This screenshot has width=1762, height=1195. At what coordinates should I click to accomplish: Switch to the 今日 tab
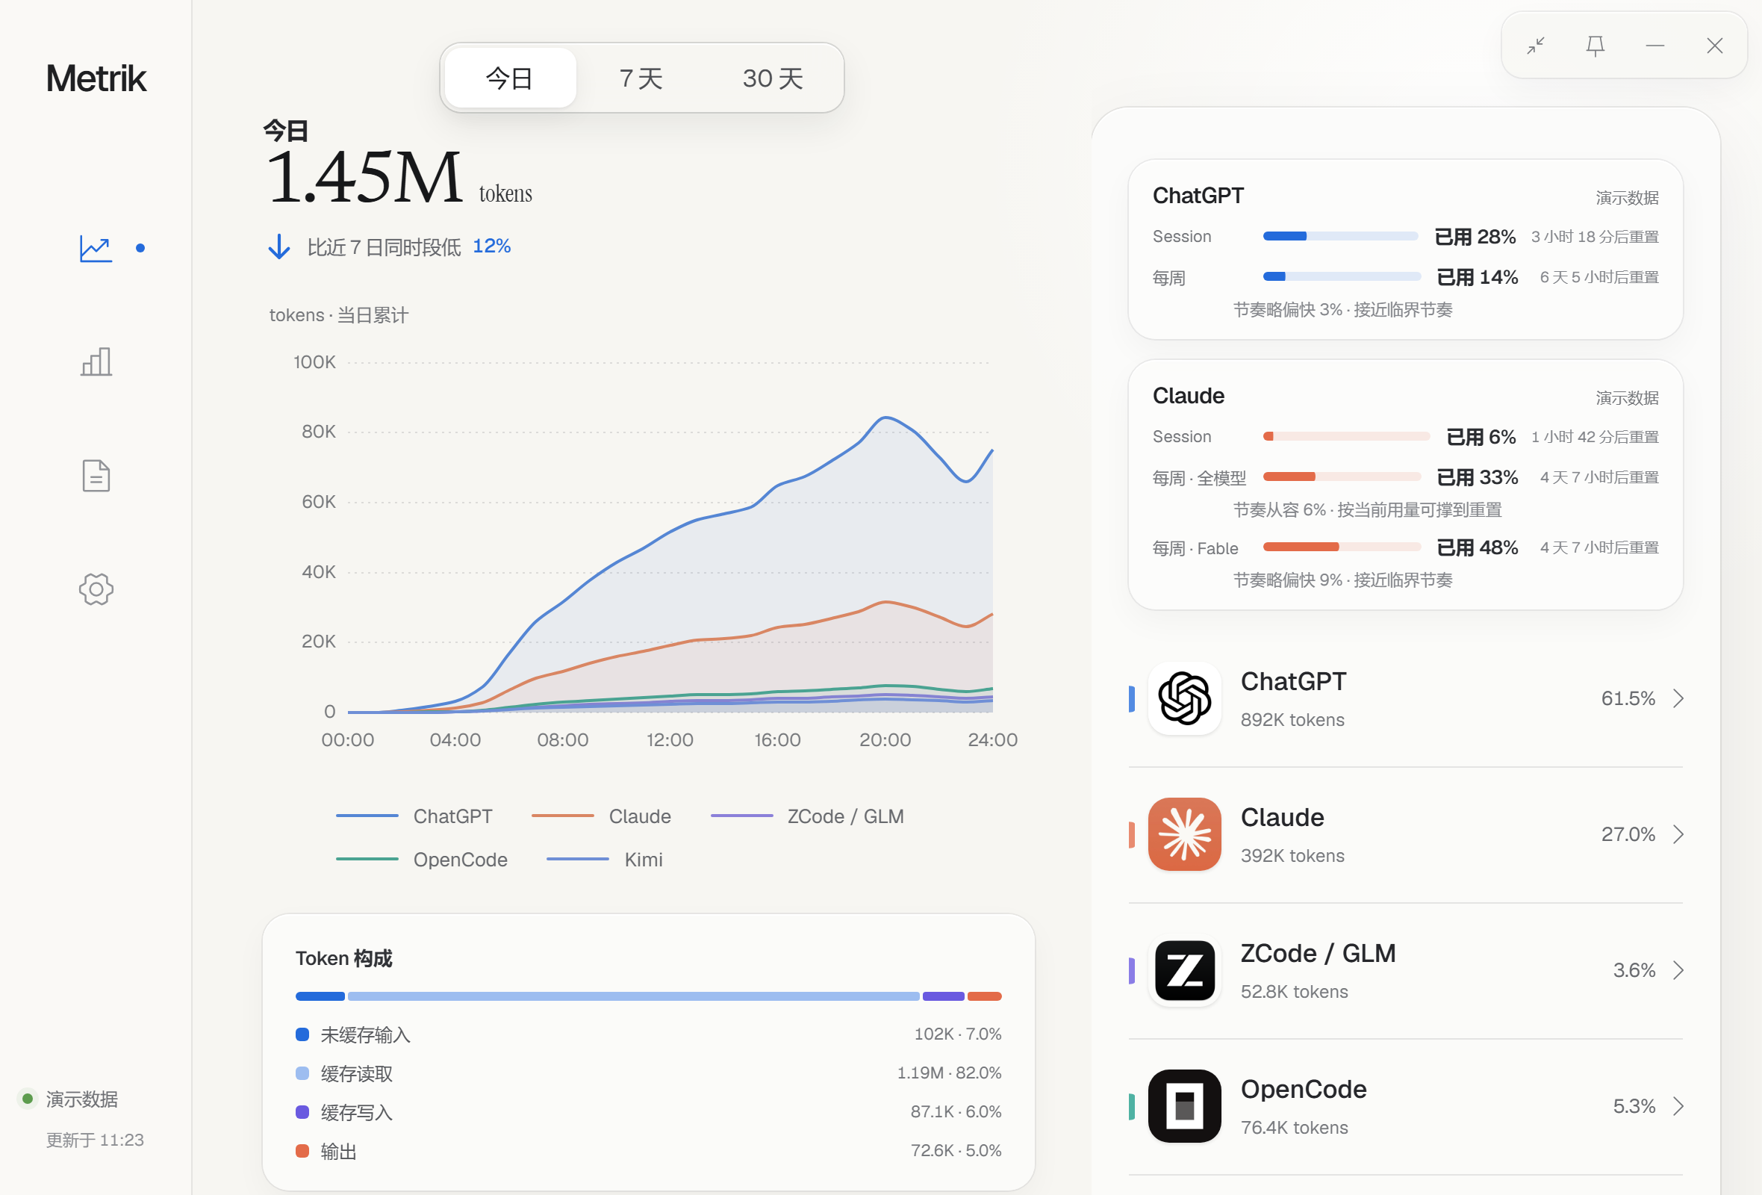tap(510, 78)
